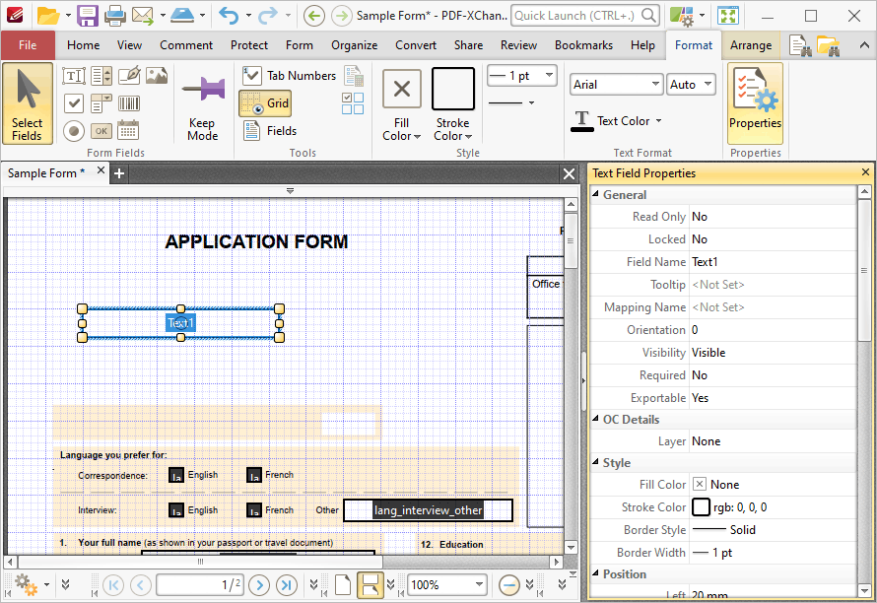Open the 1 pt line width dropdown

522,76
